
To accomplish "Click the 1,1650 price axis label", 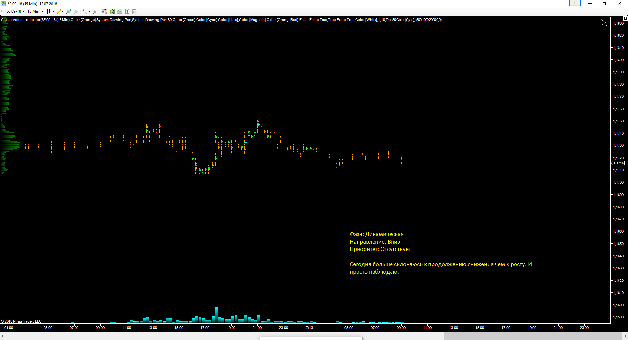I will [x=618, y=244].
